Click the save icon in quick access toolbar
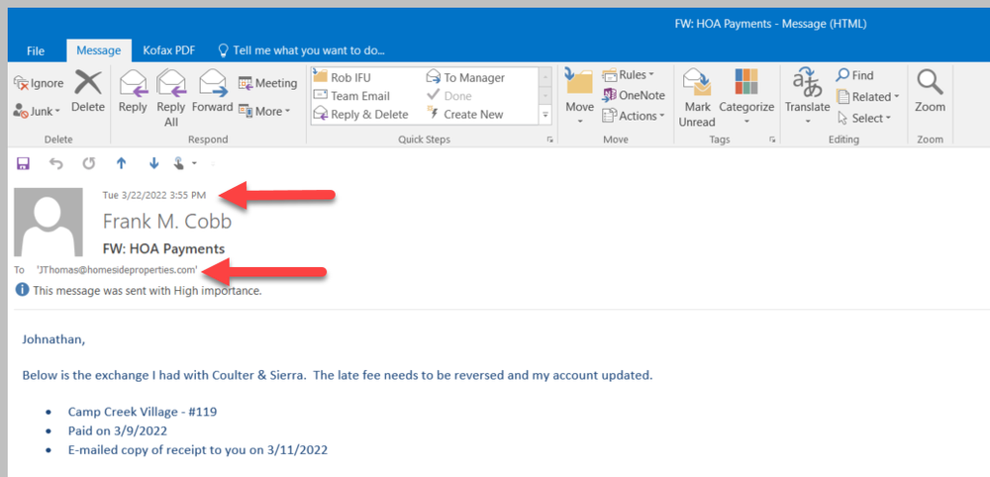This screenshot has height=477, width=990. (24, 162)
